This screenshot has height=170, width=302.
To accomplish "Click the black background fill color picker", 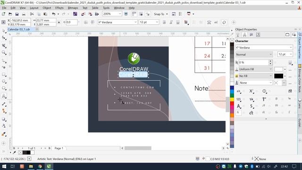I will tap(278, 76).
